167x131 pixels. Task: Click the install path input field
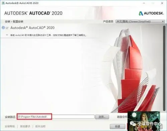pyautogui.click(x=56, y=117)
